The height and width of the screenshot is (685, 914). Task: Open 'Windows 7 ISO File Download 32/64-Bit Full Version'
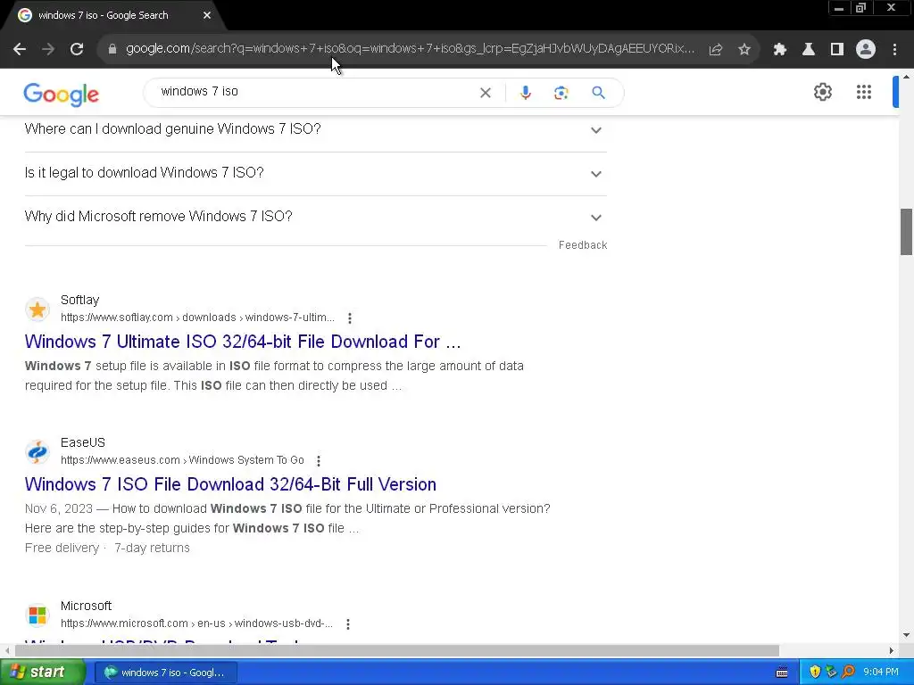230,484
